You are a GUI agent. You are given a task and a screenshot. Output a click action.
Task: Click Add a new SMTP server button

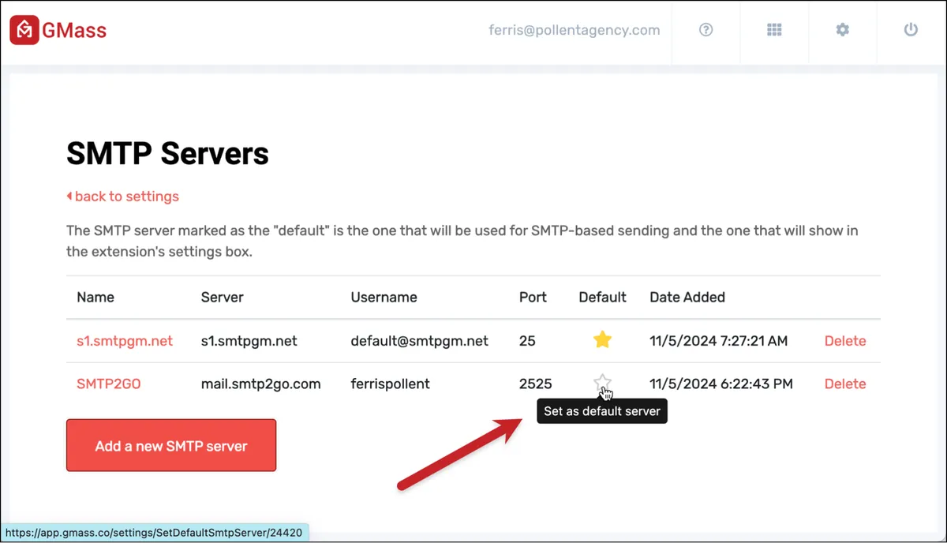[171, 445]
